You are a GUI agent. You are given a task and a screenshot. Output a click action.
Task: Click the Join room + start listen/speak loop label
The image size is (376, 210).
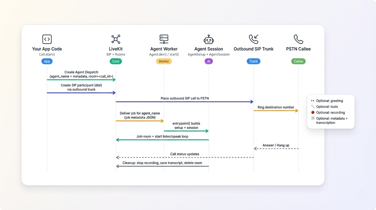click(162, 136)
